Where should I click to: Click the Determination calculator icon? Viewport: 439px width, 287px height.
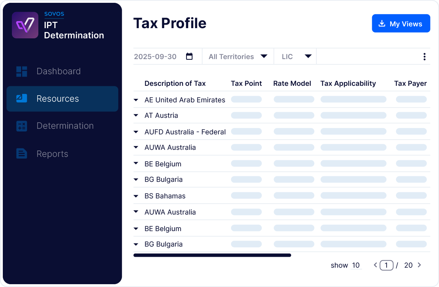[22, 126]
